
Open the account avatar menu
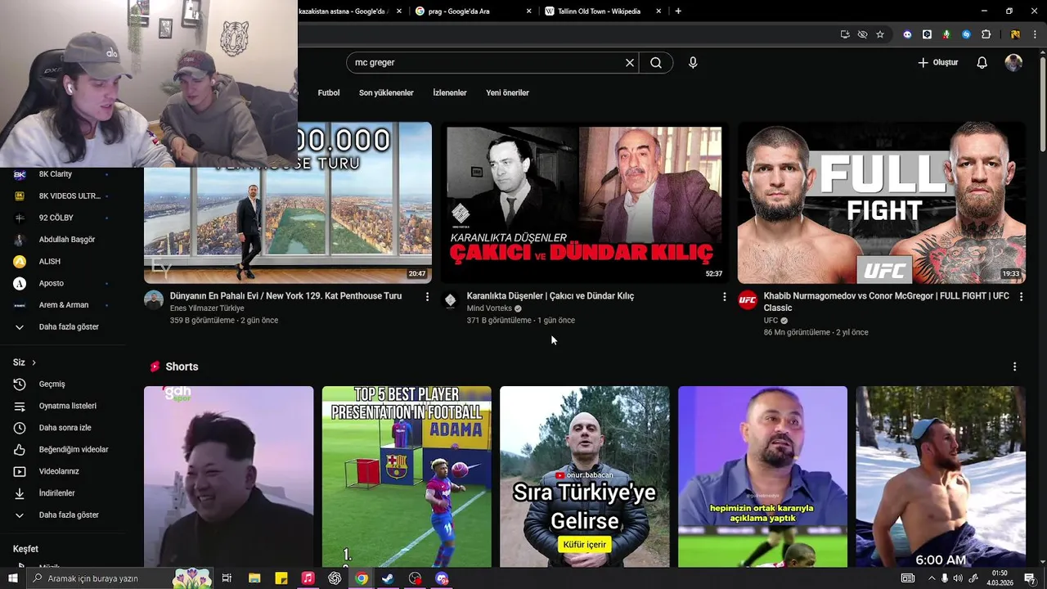point(1013,63)
